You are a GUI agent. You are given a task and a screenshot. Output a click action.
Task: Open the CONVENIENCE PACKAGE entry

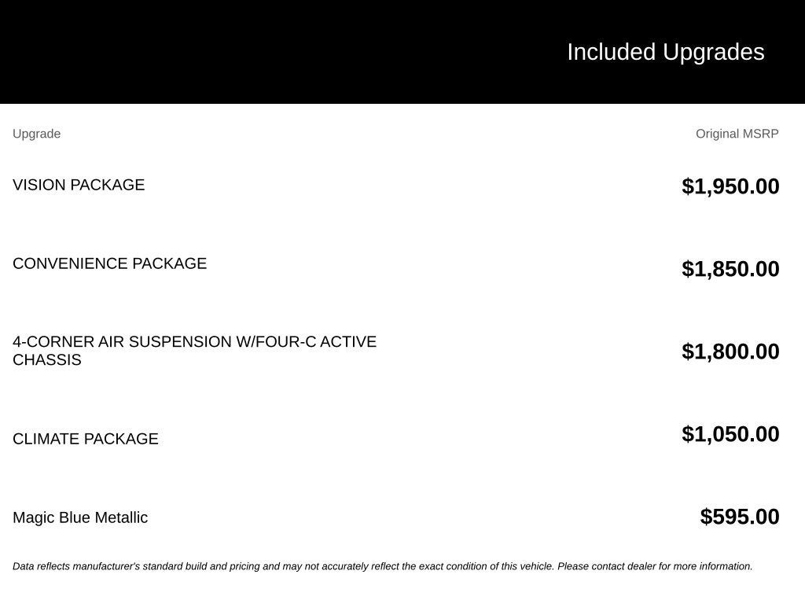coord(109,263)
